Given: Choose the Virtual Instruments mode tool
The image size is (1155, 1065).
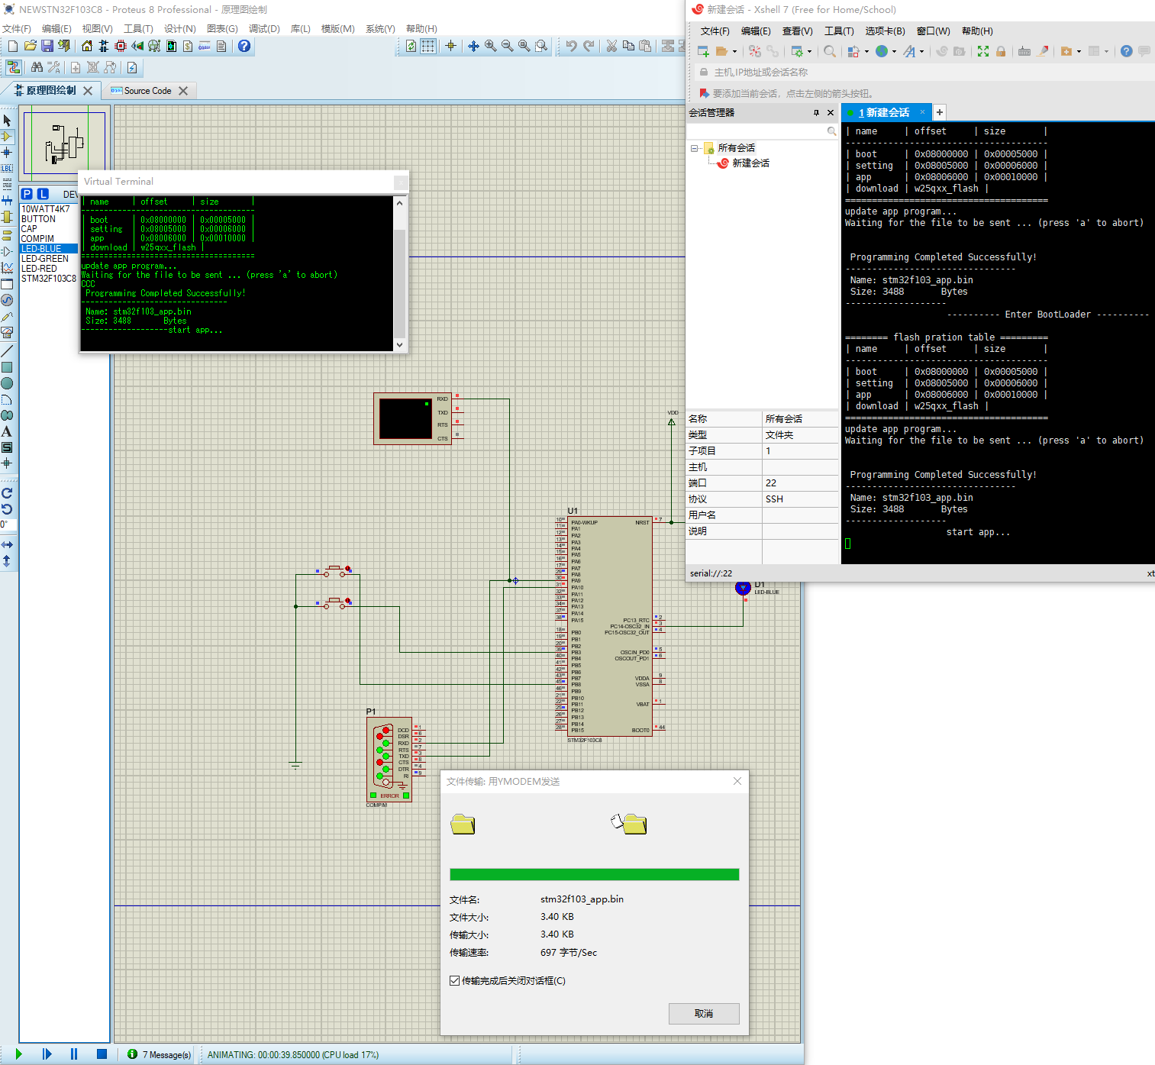Looking at the screenshot, I should click(7, 333).
